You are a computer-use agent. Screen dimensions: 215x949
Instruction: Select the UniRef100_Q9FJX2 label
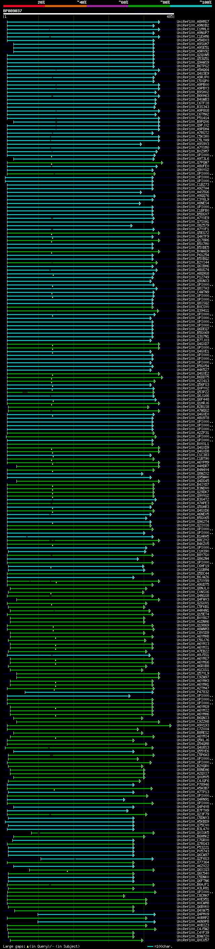pos(193,125)
